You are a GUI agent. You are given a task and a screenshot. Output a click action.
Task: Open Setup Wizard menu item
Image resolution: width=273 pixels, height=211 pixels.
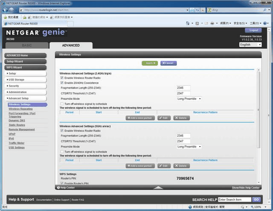pyautogui.click(x=26, y=61)
